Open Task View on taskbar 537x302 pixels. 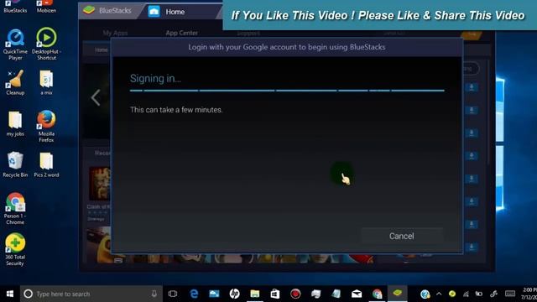[x=173, y=294]
